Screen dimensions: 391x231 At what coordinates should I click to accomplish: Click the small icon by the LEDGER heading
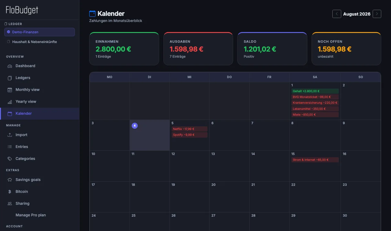pos(5,24)
